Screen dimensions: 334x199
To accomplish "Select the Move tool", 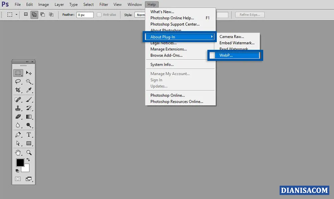I will [29, 73].
